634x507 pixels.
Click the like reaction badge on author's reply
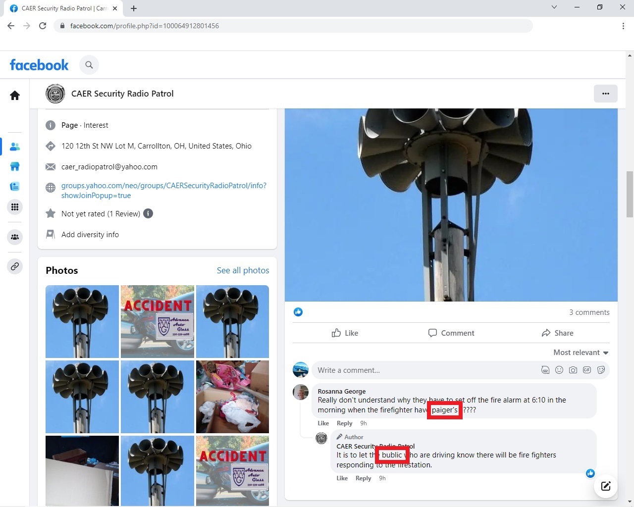[x=590, y=473]
